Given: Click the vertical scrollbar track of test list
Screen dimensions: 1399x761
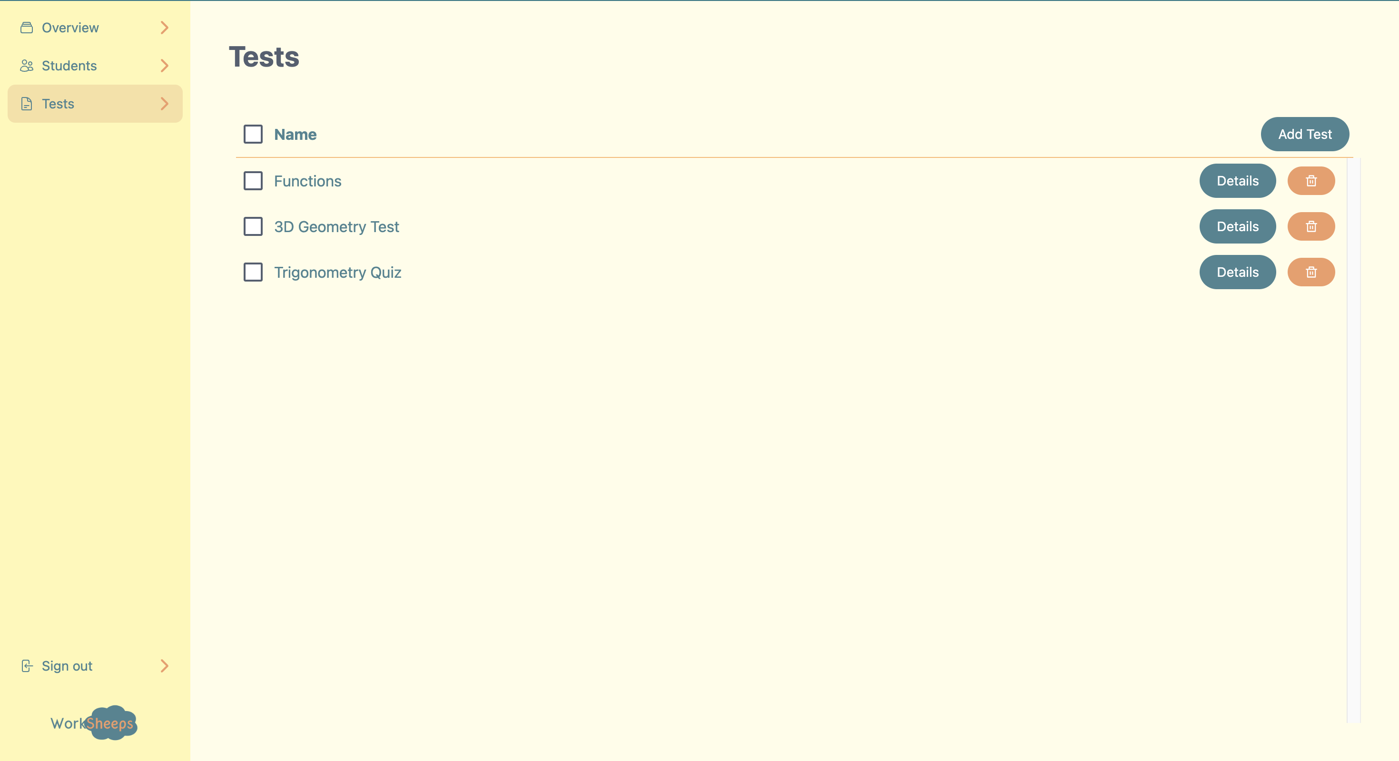Looking at the screenshot, I should point(1353,439).
